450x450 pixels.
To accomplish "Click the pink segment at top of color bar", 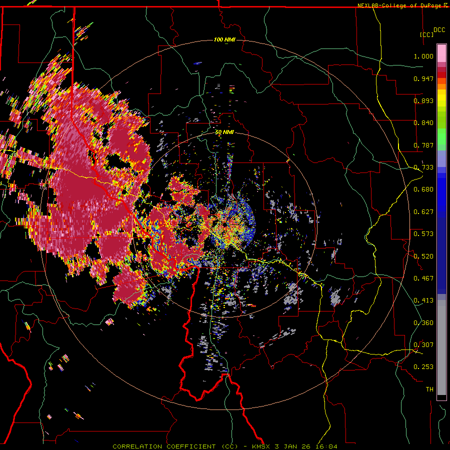I will point(441,53).
